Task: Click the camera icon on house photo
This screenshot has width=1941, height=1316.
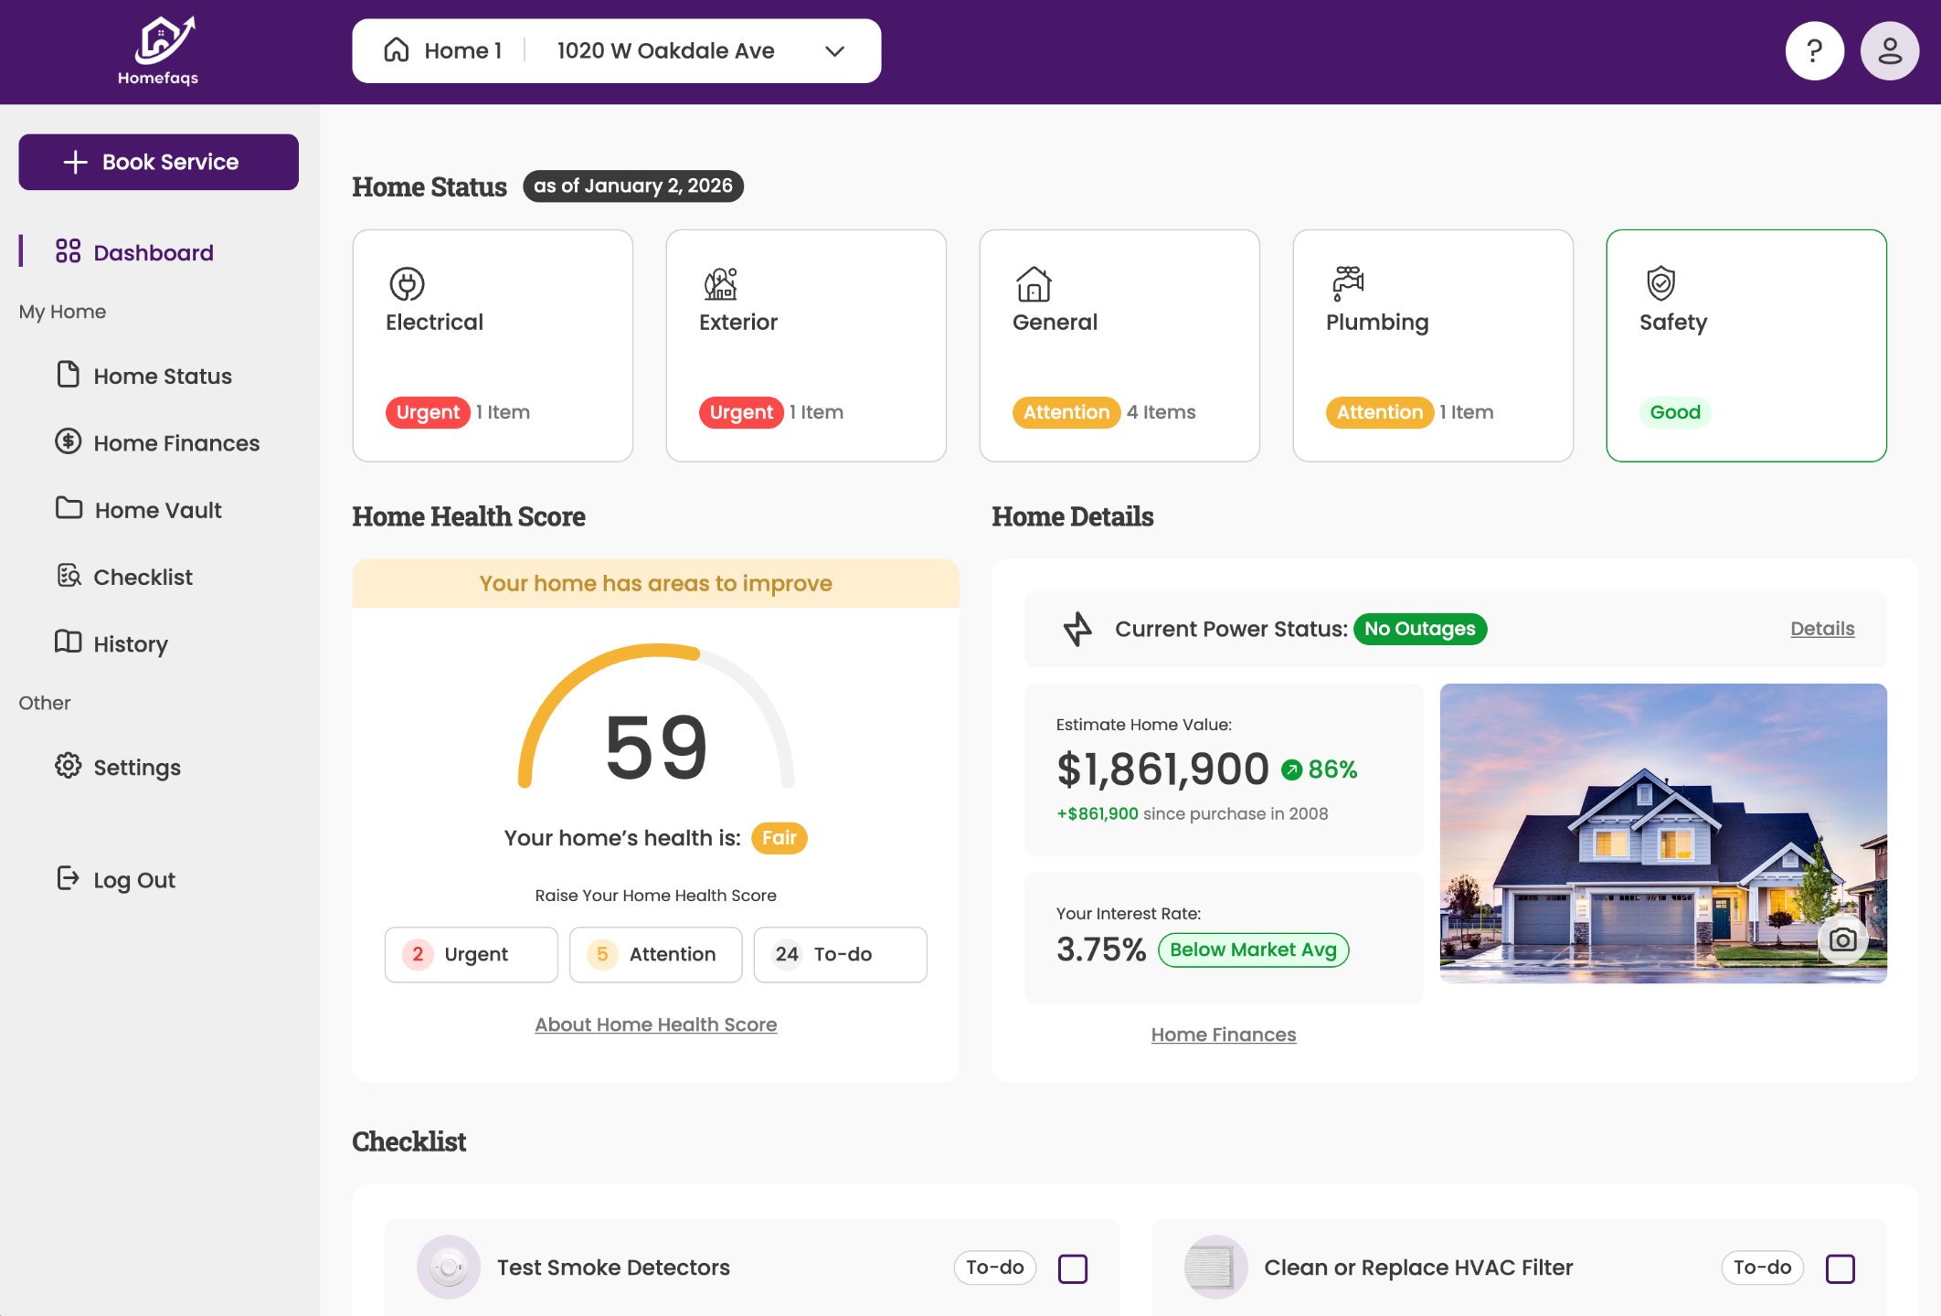Action: [x=1842, y=939]
